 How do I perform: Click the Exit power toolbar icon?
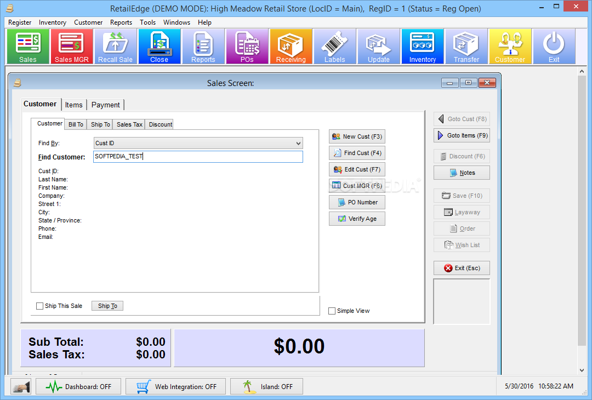tap(554, 47)
